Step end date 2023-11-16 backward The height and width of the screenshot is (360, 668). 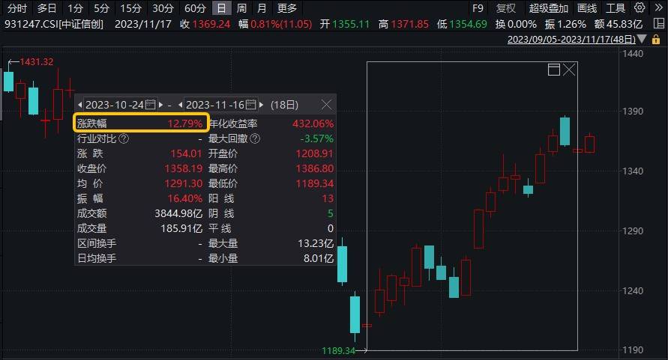click(x=180, y=105)
